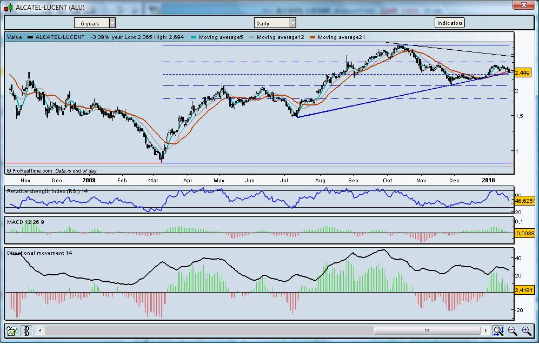Click the Moving average12 legend entry
539x344 pixels.
click(x=280, y=37)
